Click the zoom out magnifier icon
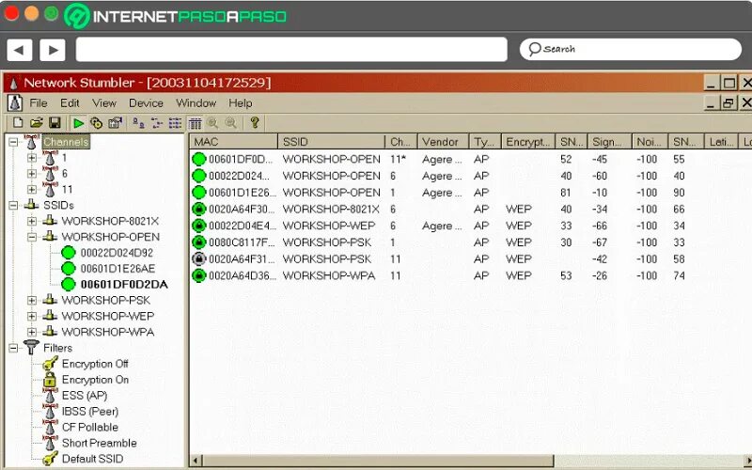The image size is (752, 470). tap(230, 123)
